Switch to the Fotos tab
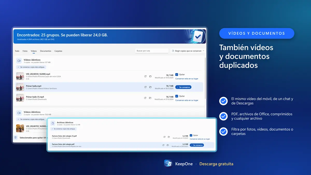The image size is (311, 175). click(x=25, y=51)
